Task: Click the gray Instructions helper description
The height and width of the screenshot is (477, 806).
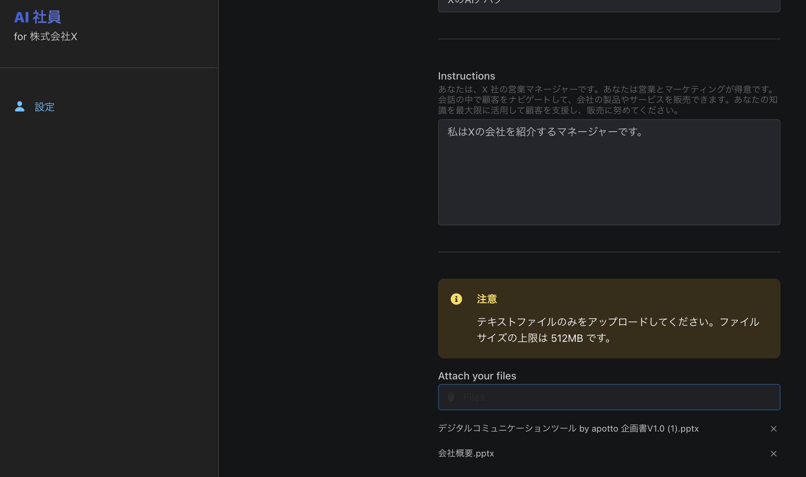Action: [x=608, y=100]
